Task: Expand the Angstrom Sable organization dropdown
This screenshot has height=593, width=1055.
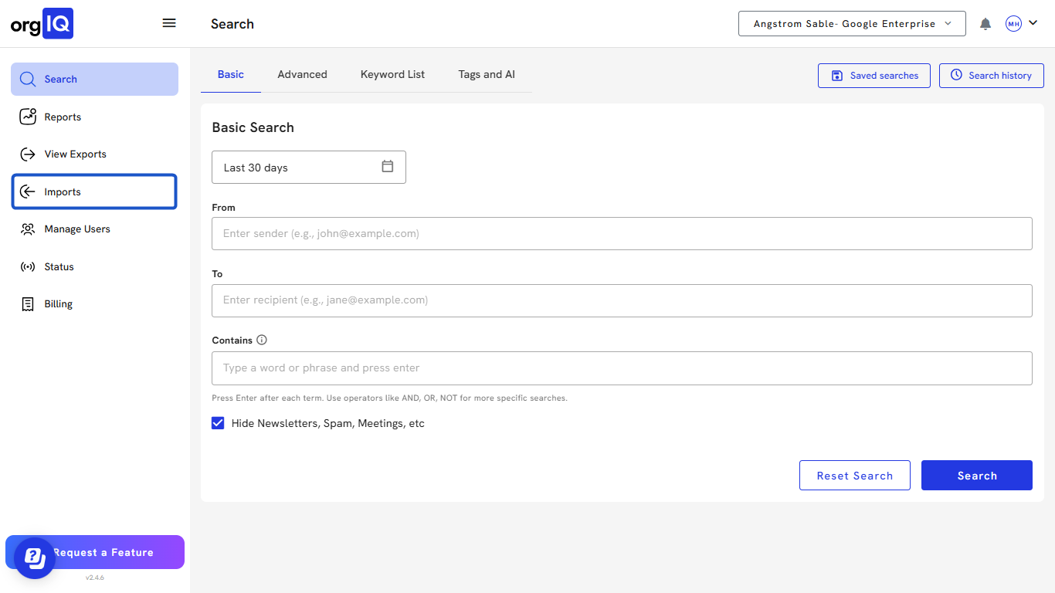Action: tap(851, 24)
